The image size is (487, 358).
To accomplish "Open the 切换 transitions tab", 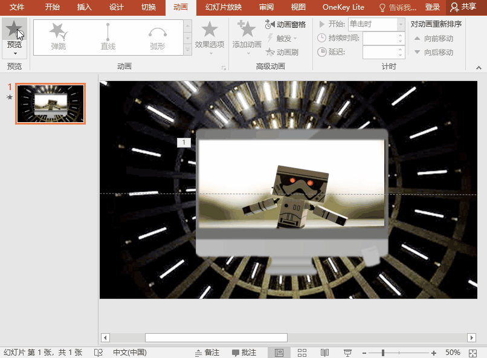I will 148,7.
